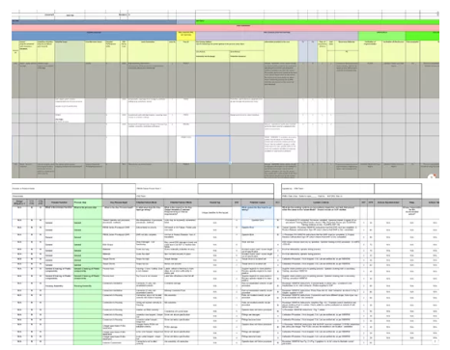The image size is (450, 350).
Task: Select the pink banner row in the top sheet
Action: 225,27
